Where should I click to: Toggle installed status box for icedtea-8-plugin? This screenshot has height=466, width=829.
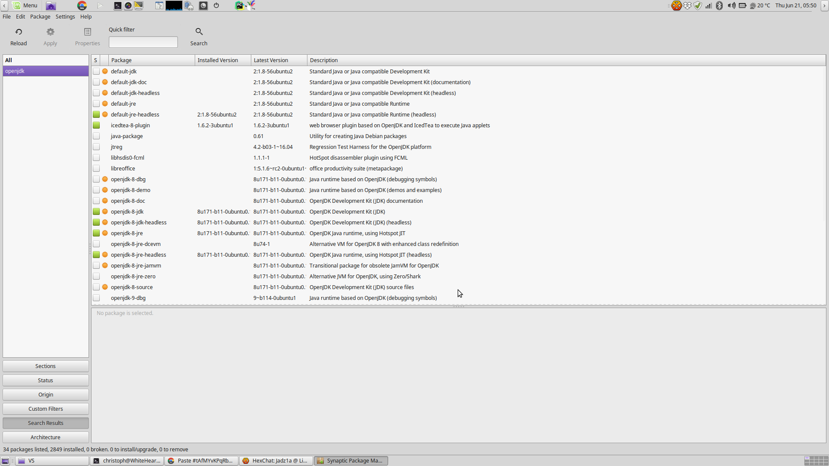(96, 125)
